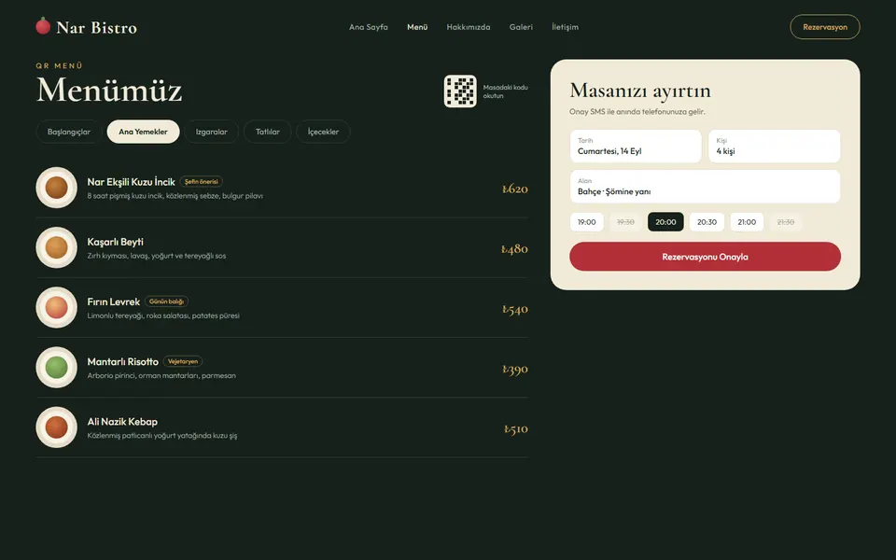The width and height of the screenshot is (896, 560).
Task: Click the Mantarlı Risotto dish title
Action: [x=123, y=362]
